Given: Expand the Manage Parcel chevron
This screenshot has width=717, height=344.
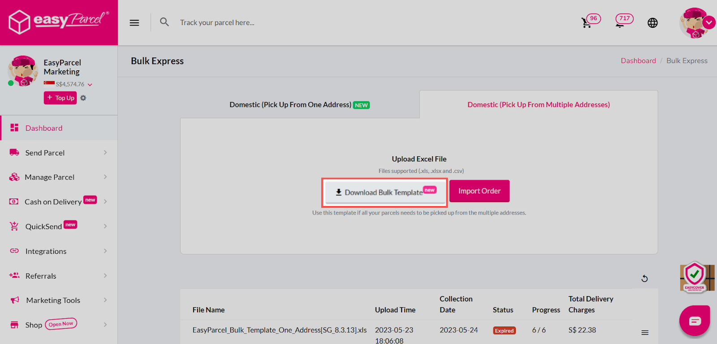Looking at the screenshot, I should tap(105, 177).
